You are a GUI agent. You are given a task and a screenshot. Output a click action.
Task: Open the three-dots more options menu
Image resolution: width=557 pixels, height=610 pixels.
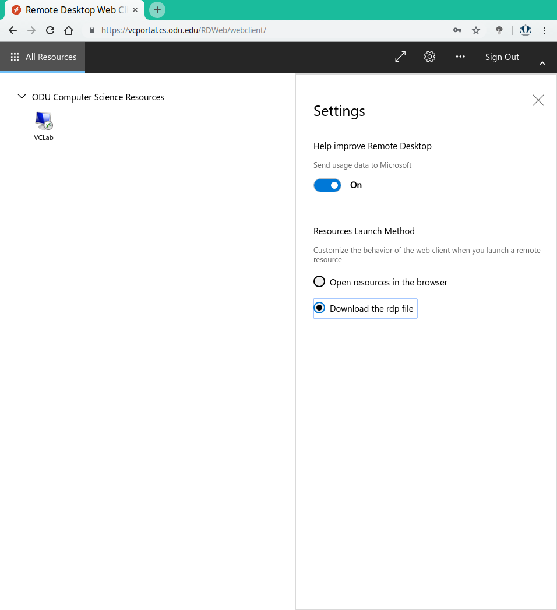point(460,57)
